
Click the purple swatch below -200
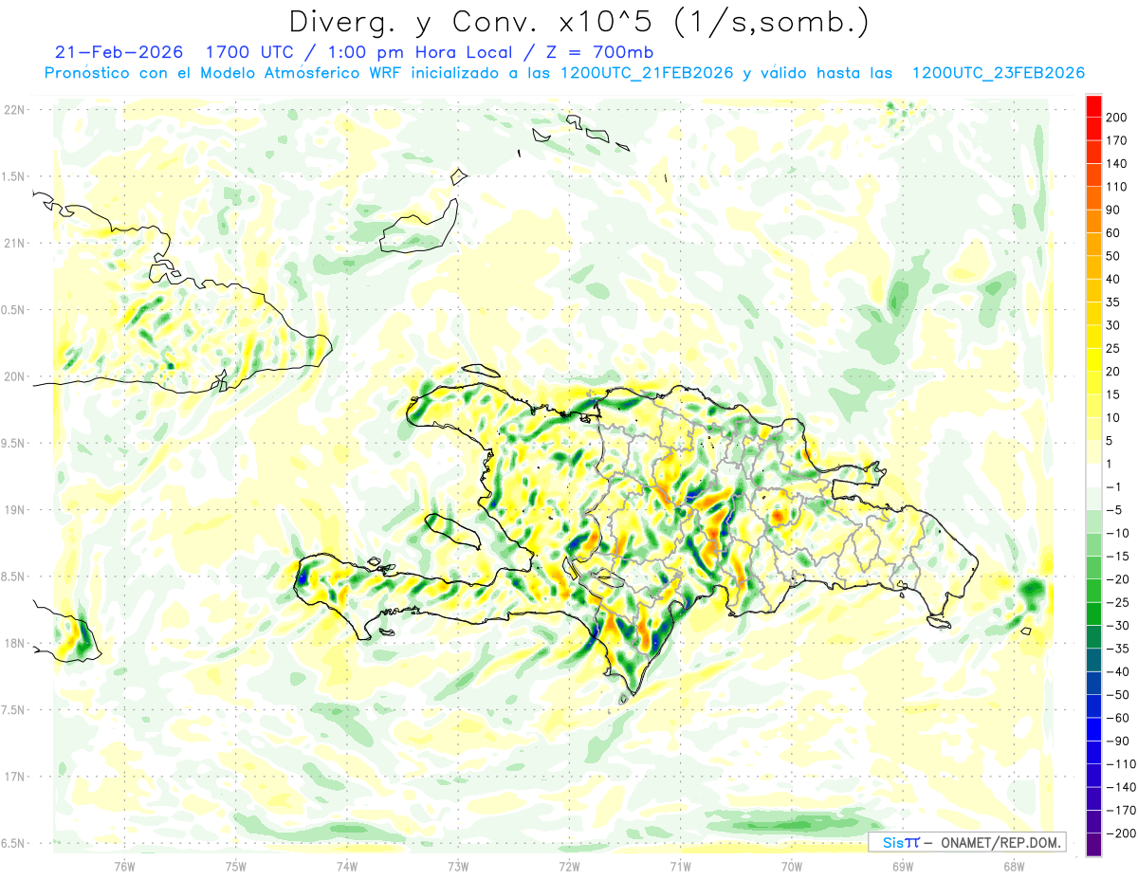point(1093,846)
